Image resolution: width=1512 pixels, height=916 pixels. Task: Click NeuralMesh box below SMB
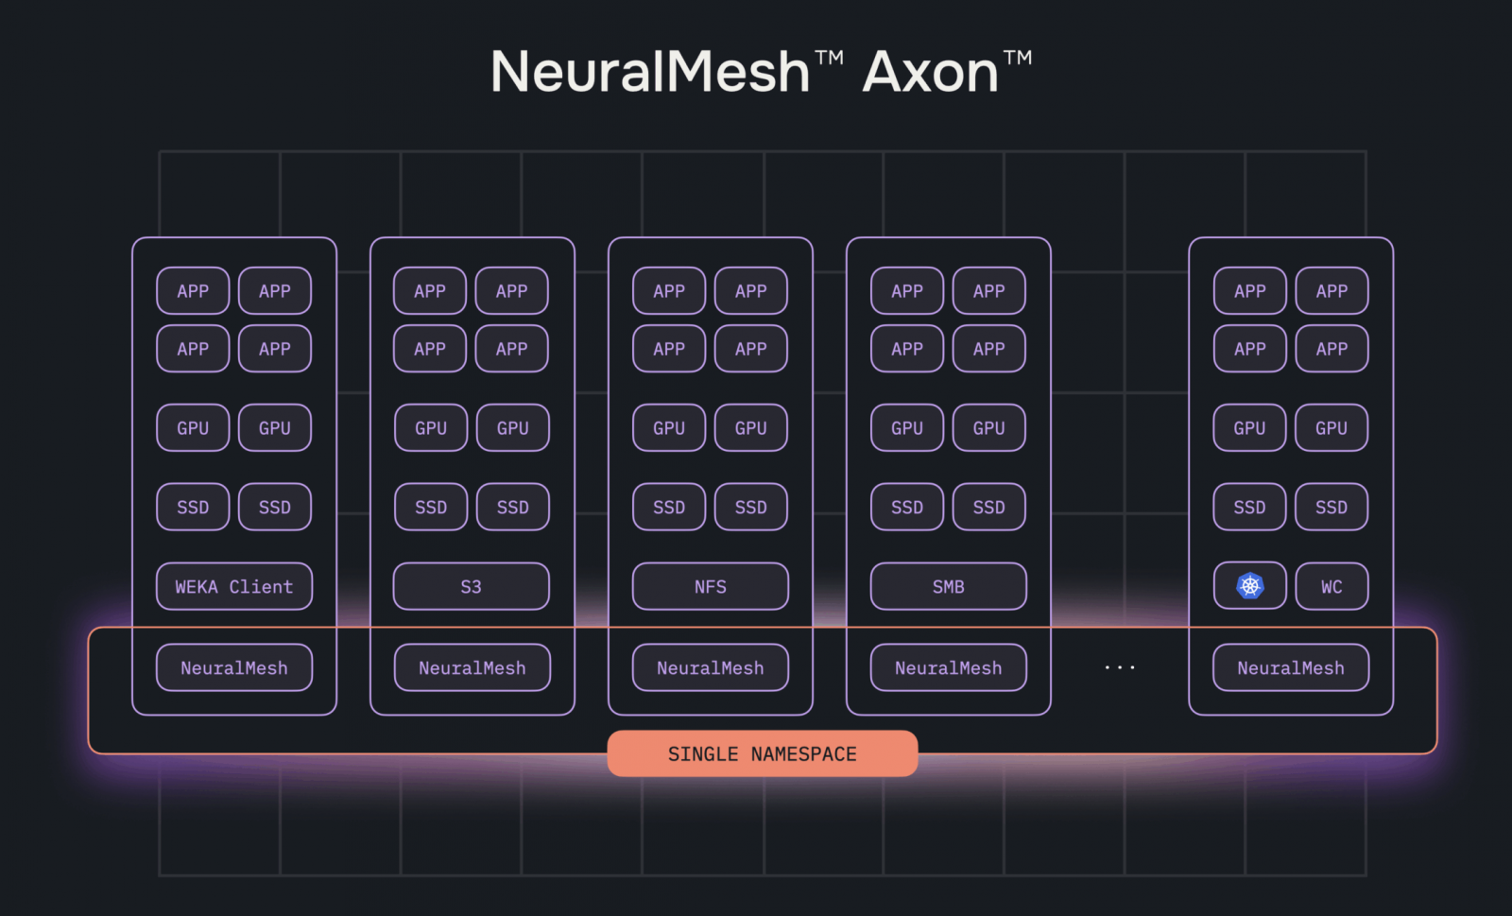pyautogui.click(x=948, y=667)
